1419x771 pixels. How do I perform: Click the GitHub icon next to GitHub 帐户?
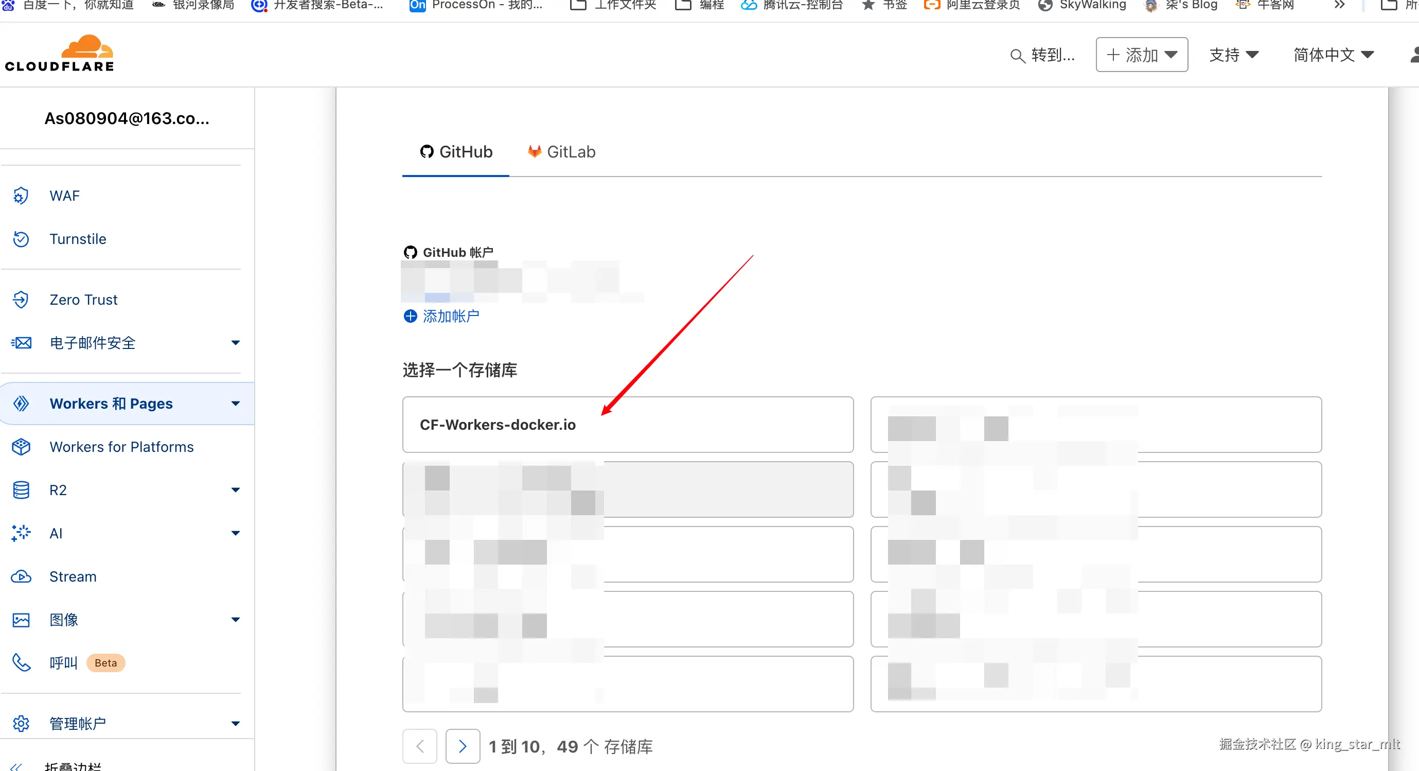click(411, 252)
